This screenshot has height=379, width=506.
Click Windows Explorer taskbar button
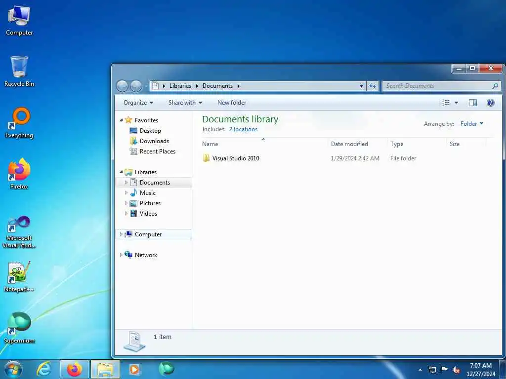tap(105, 369)
